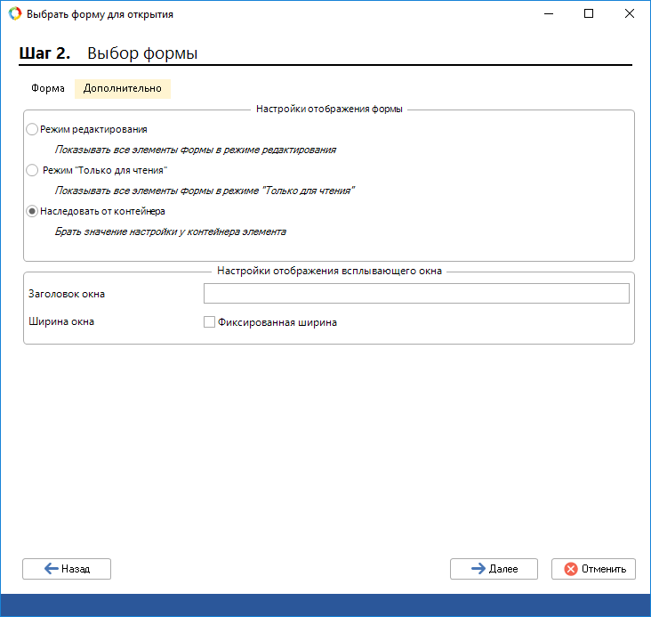Select Наследовать от контейнера radio option

tap(33, 211)
